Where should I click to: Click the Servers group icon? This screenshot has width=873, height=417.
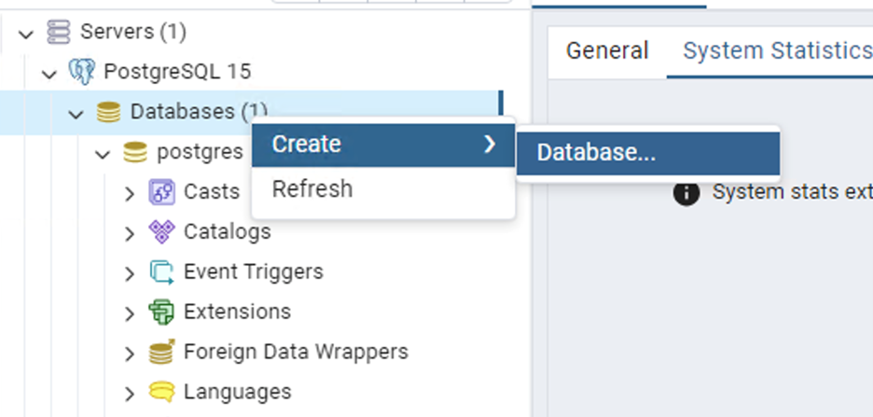[x=59, y=32]
